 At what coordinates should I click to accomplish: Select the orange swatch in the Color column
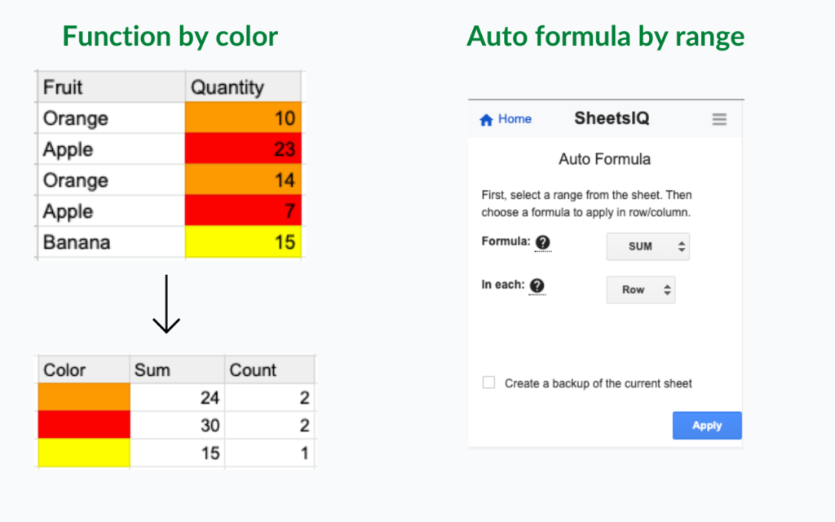(x=84, y=397)
